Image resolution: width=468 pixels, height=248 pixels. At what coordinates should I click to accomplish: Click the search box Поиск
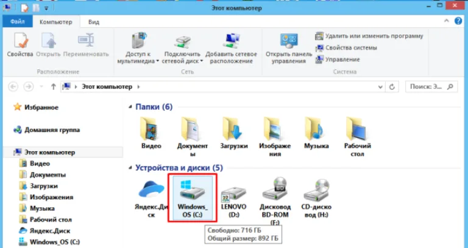coord(431,87)
